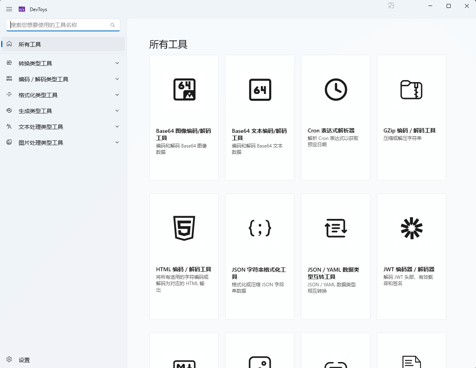Open 生成类型工具 category

(x=63, y=111)
